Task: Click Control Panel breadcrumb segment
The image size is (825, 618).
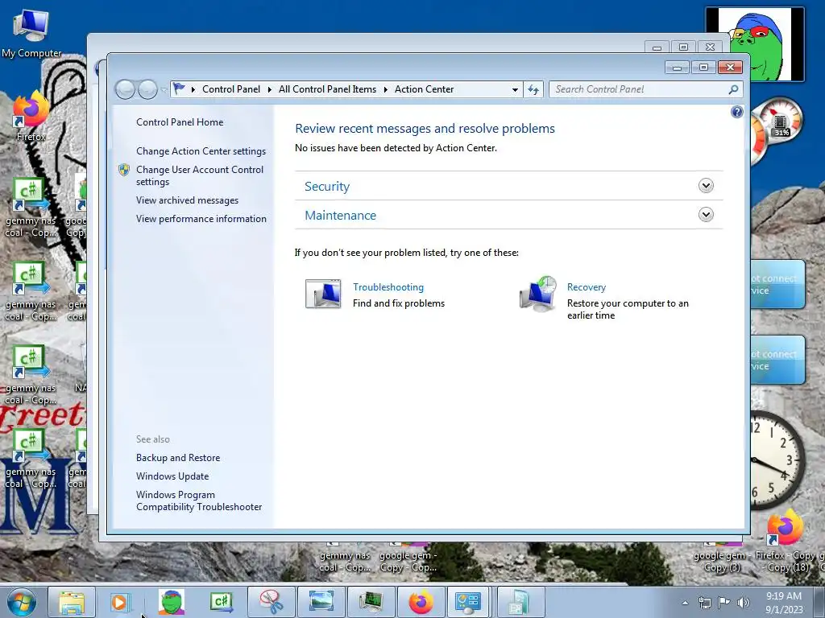Action: (231, 89)
